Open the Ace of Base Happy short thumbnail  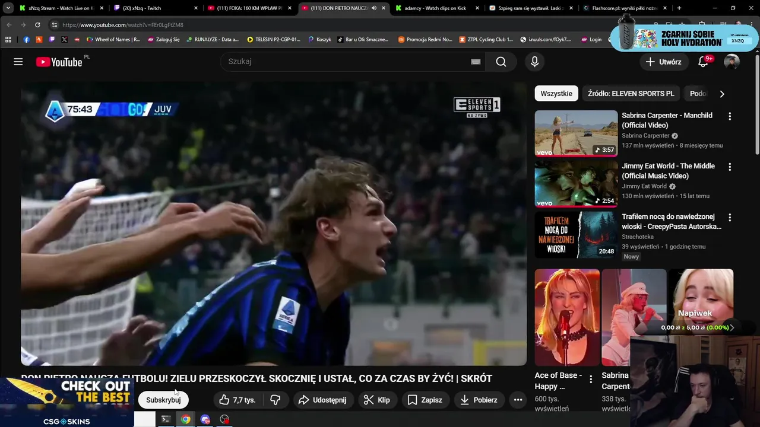tap(567, 317)
